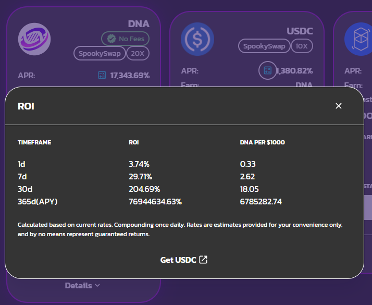This screenshot has height=305, width=372.
Task: Click the SpookySwap tag on the DNA card
Action: 100,53
